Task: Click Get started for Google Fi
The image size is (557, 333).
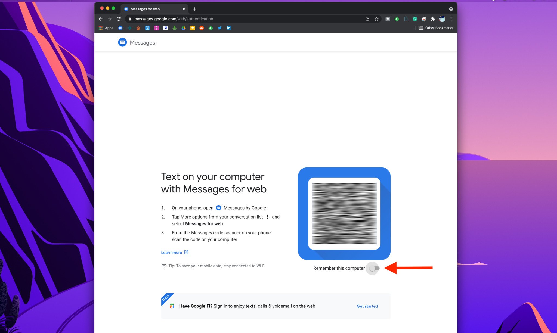Action: [367, 306]
